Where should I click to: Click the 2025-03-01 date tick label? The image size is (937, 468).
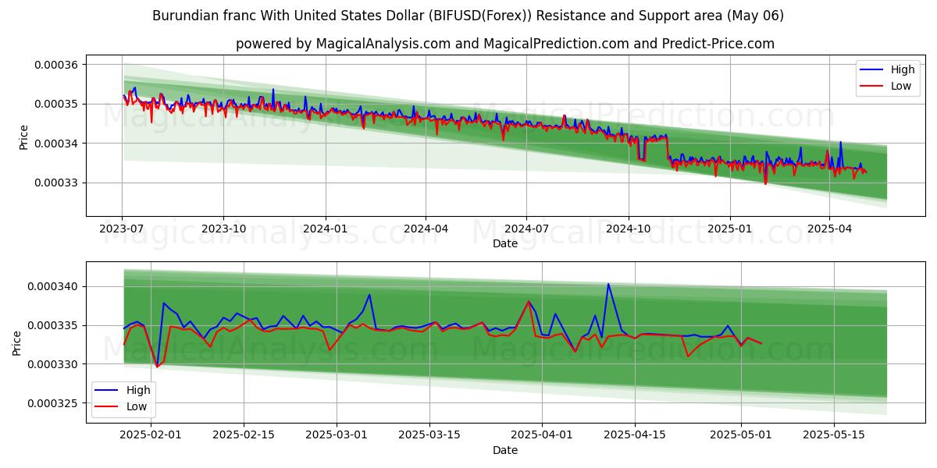(x=337, y=436)
